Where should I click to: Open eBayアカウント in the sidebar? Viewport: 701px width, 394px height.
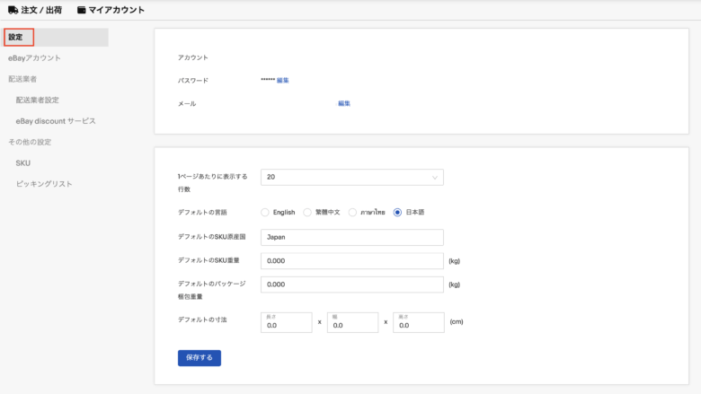[x=34, y=58]
